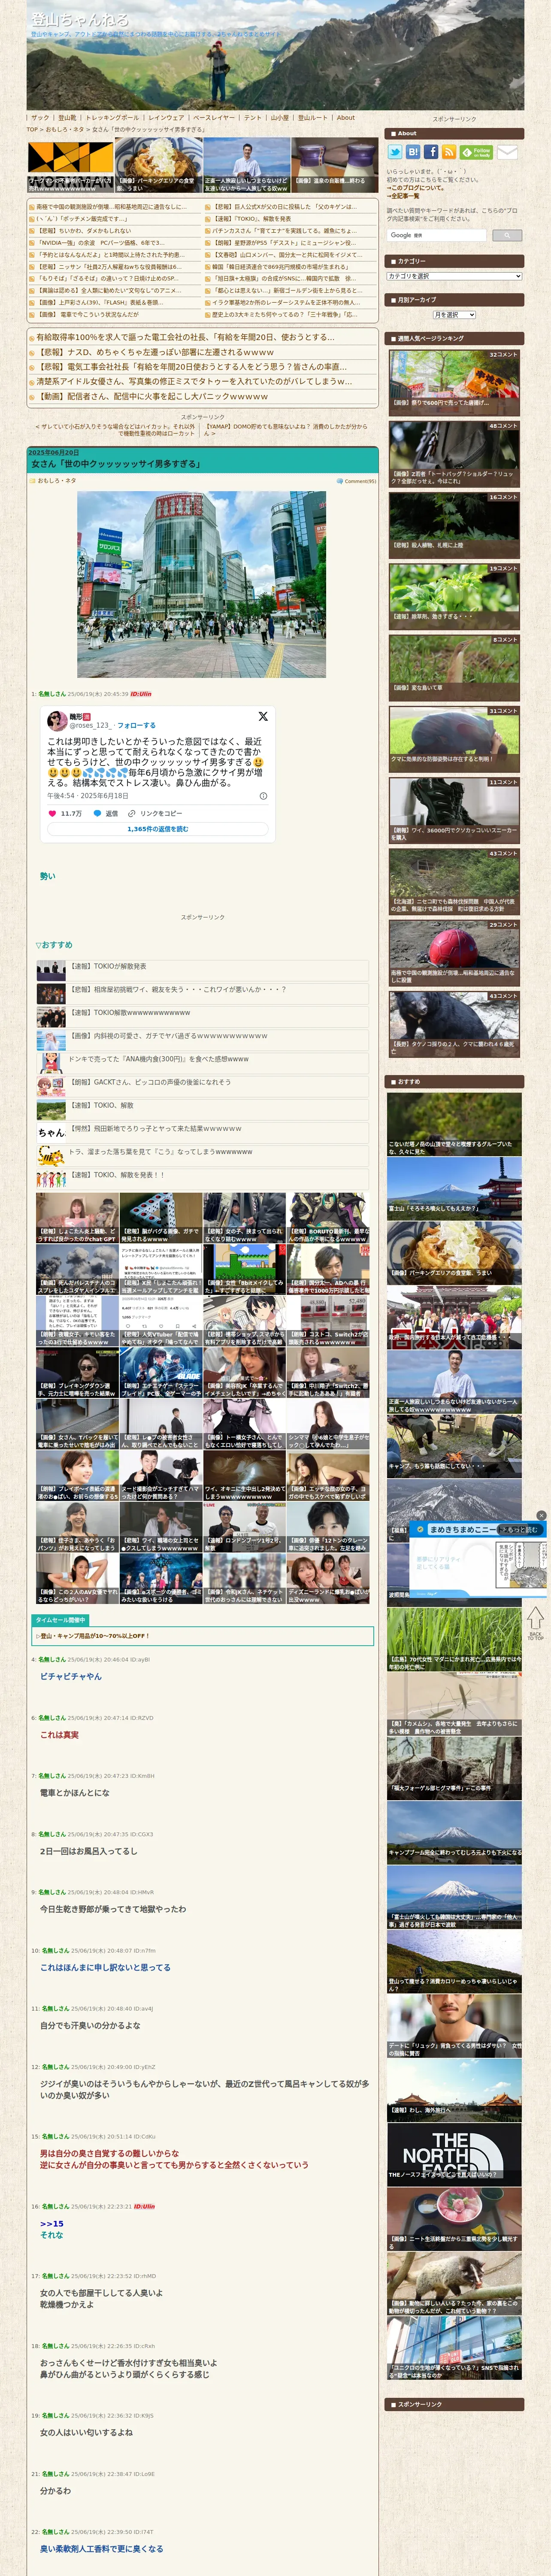Screen dimensions: 551x2576
Task: Close the floating blog ad popup
Action: (x=541, y=1515)
